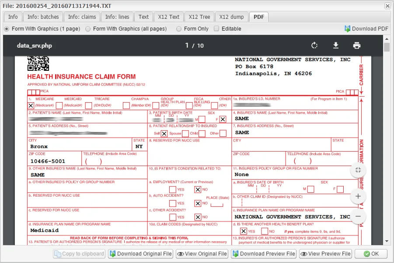Click Download Original File button
The height and width of the screenshot is (263, 394).
pyautogui.click(x=141, y=254)
